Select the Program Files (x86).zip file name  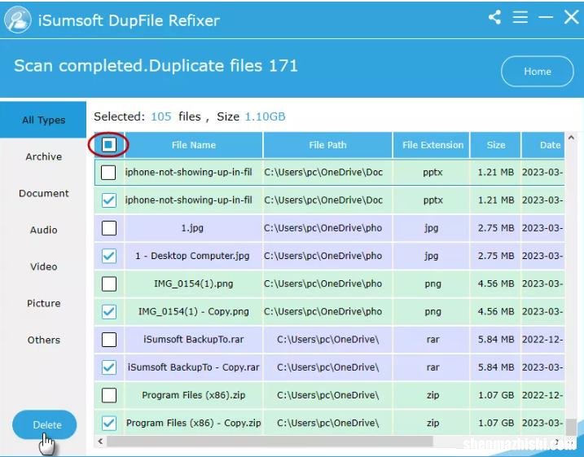point(193,395)
